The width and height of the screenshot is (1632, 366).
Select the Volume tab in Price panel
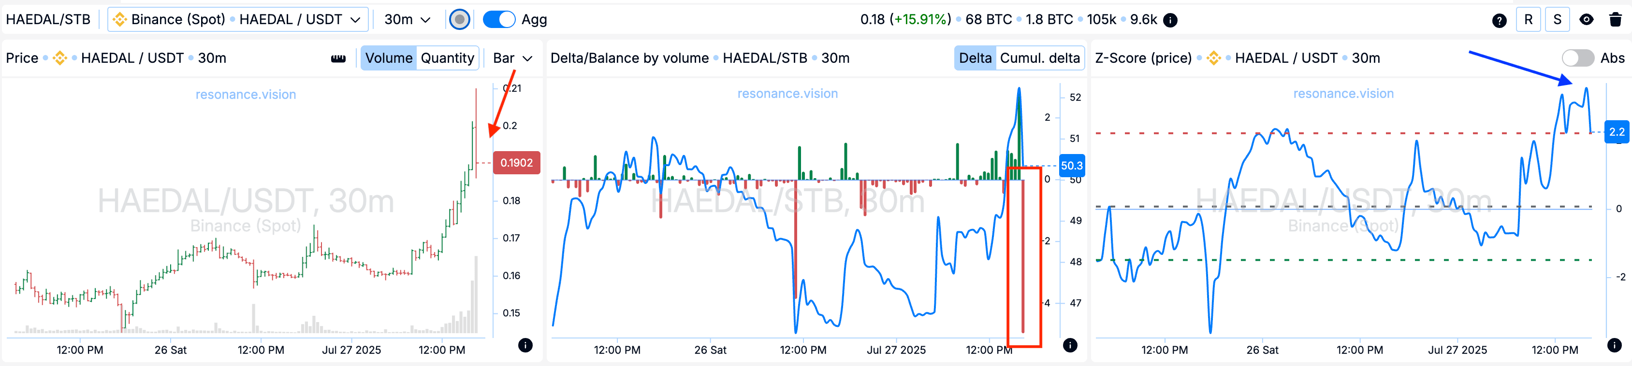pyautogui.click(x=388, y=58)
